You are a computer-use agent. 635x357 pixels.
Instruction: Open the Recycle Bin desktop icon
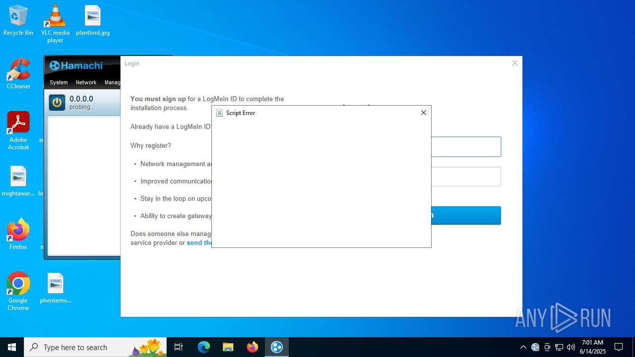[x=18, y=21]
